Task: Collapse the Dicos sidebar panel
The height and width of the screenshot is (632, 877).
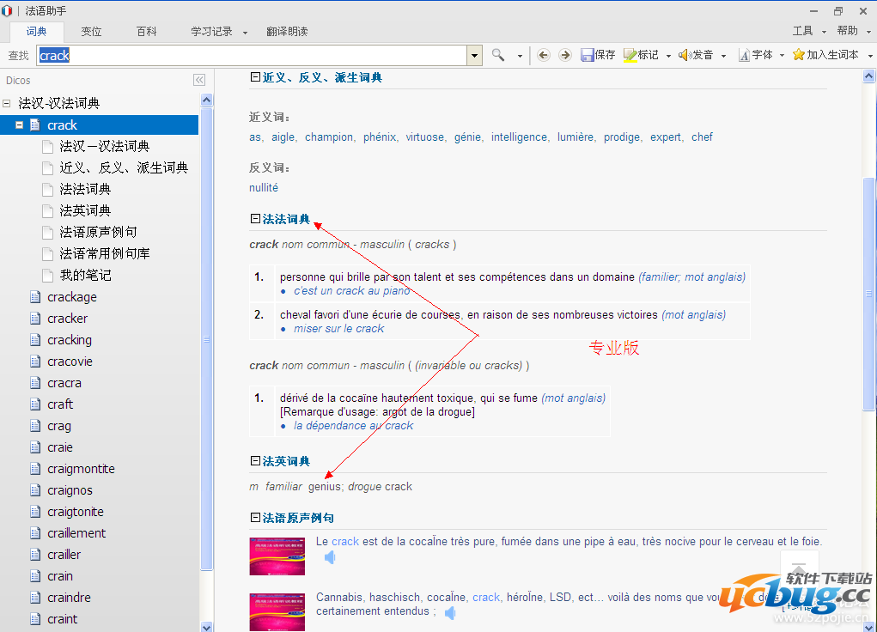Action: coord(199,80)
